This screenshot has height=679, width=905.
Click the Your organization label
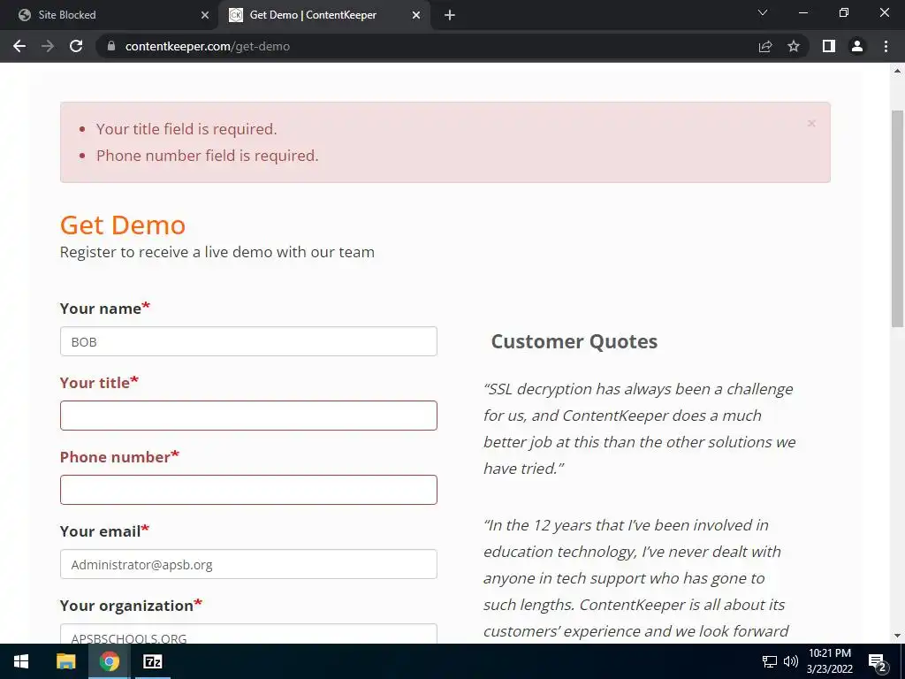tap(131, 605)
